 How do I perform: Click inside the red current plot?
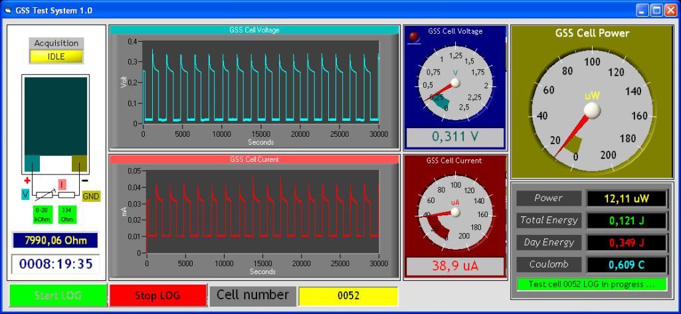pos(262,212)
